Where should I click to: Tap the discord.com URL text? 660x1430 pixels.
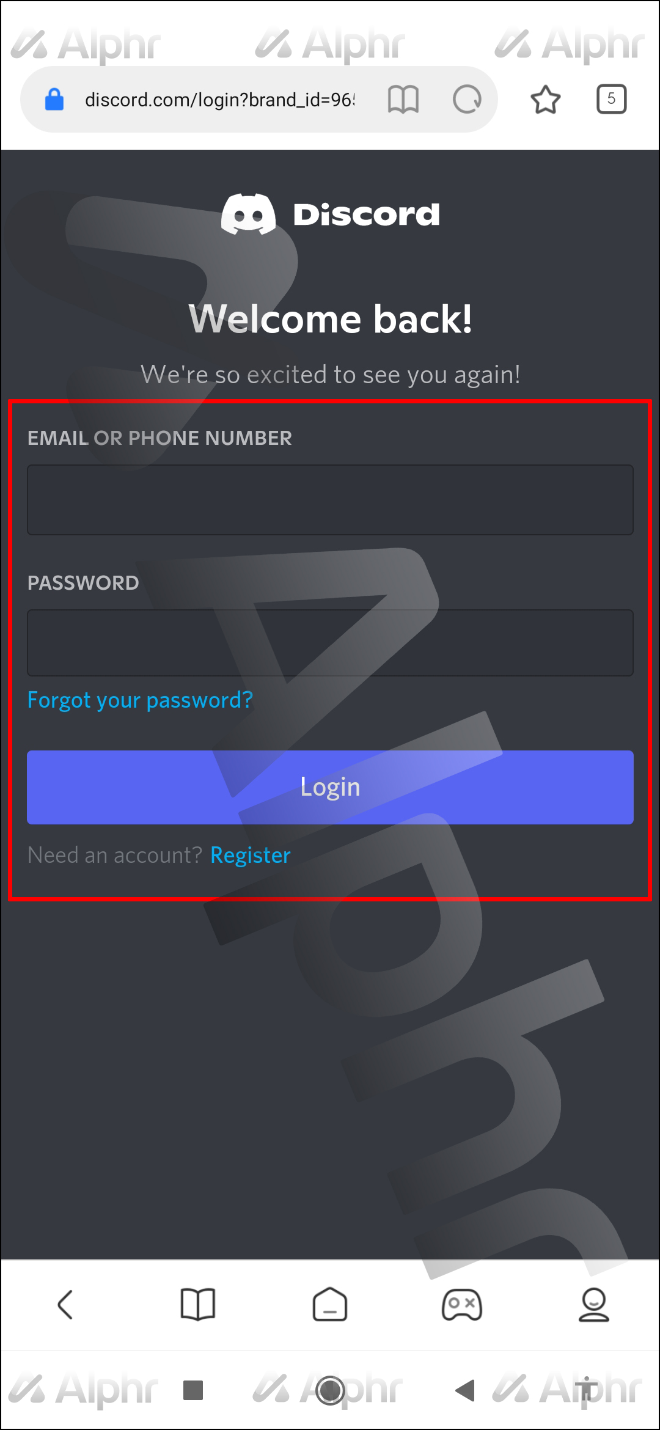pos(220,100)
